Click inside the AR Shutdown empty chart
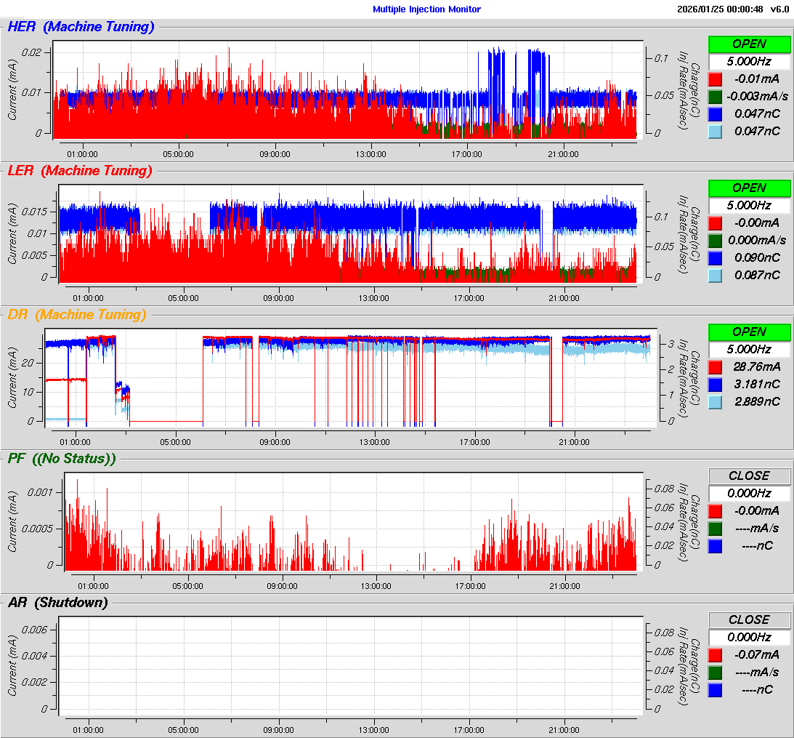794x738 pixels. tap(349, 662)
